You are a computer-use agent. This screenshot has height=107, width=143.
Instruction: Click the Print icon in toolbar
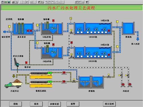13,2
